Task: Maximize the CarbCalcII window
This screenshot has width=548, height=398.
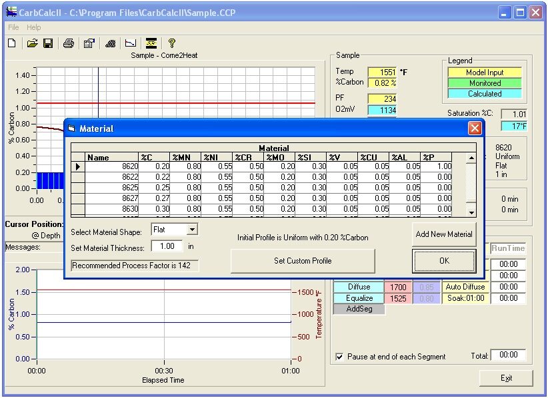Action: 520,13
